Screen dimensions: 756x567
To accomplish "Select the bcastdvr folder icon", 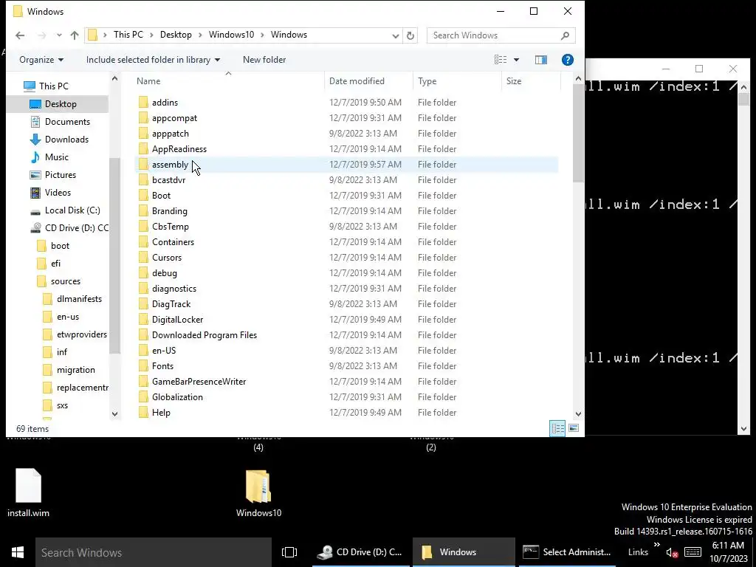I will (x=143, y=180).
